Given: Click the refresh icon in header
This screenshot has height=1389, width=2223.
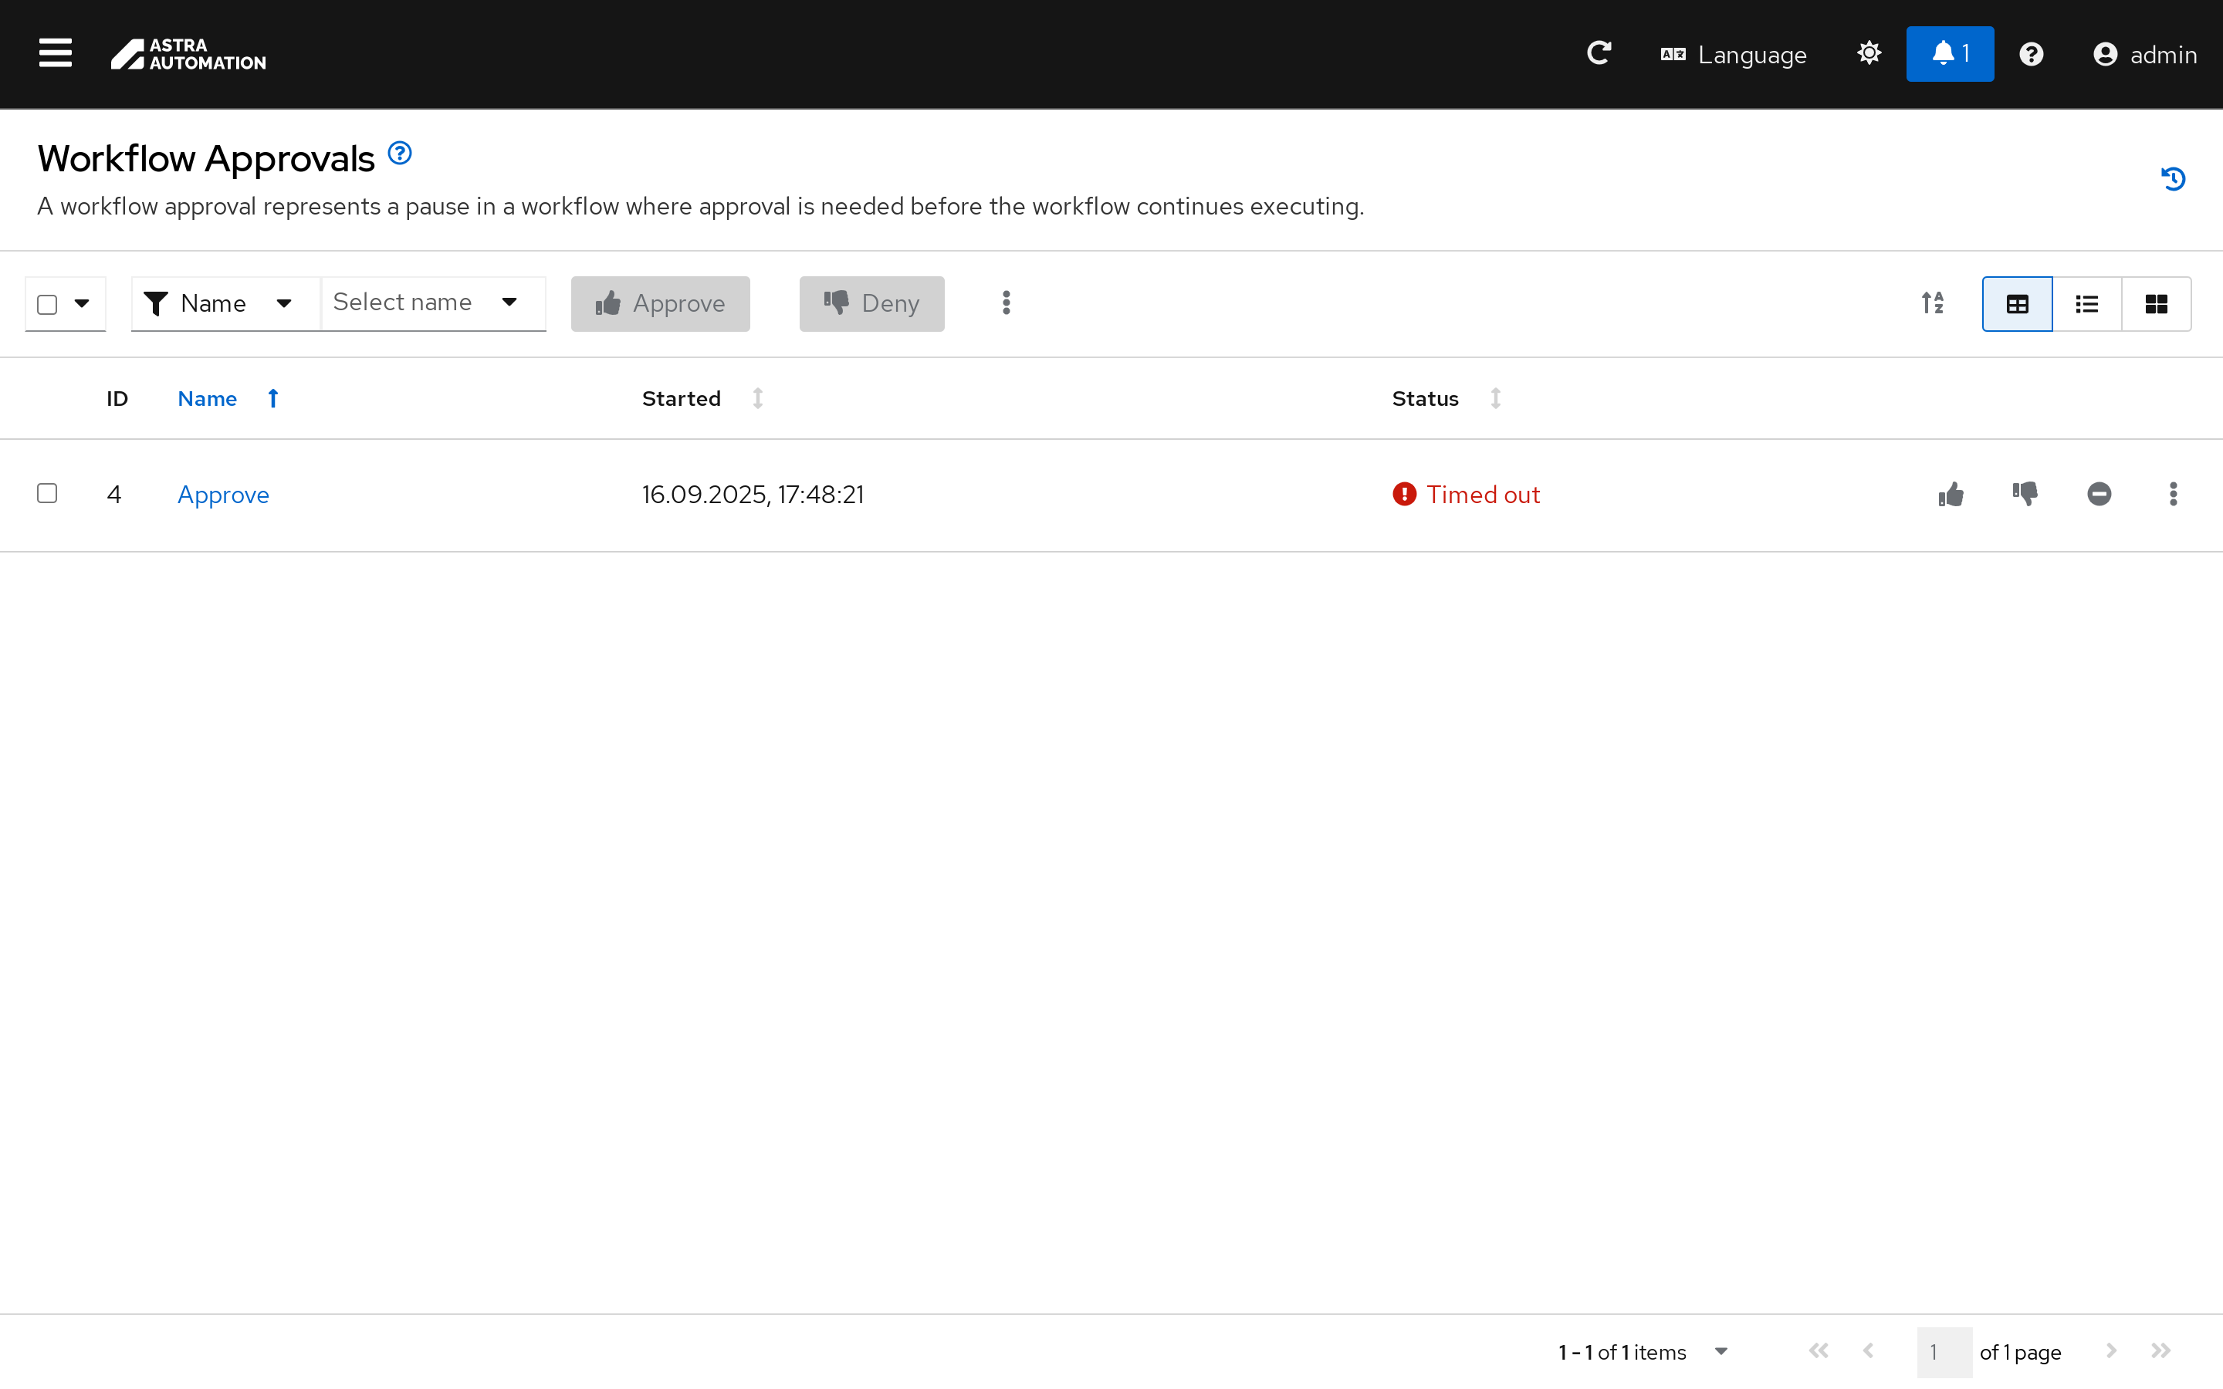Looking at the screenshot, I should 1599,53.
